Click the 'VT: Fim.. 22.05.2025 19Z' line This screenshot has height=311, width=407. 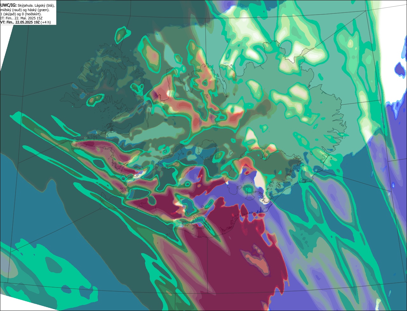coord(20,22)
